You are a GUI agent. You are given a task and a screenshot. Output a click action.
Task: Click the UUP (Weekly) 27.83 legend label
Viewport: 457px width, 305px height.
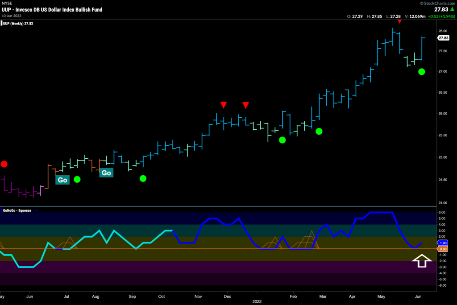click(x=17, y=24)
